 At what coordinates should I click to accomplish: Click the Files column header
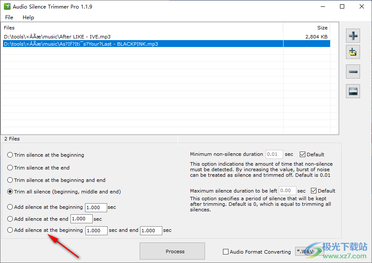point(9,28)
